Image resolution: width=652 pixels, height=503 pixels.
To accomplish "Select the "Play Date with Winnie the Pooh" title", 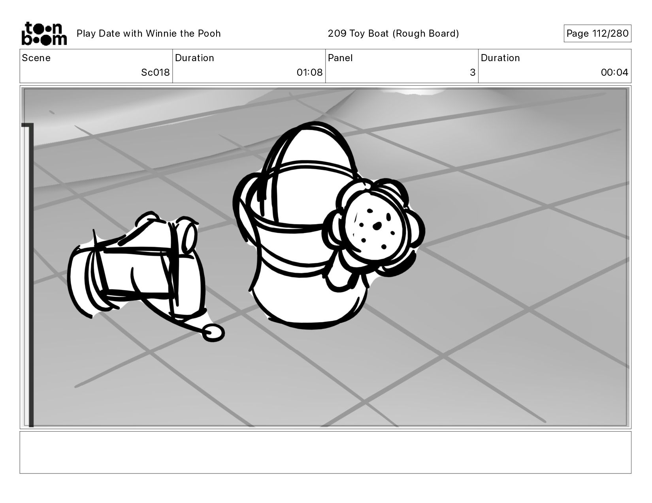I will pos(149,34).
